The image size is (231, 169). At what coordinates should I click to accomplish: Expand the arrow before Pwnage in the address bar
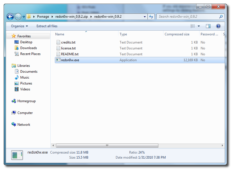(x=34, y=17)
